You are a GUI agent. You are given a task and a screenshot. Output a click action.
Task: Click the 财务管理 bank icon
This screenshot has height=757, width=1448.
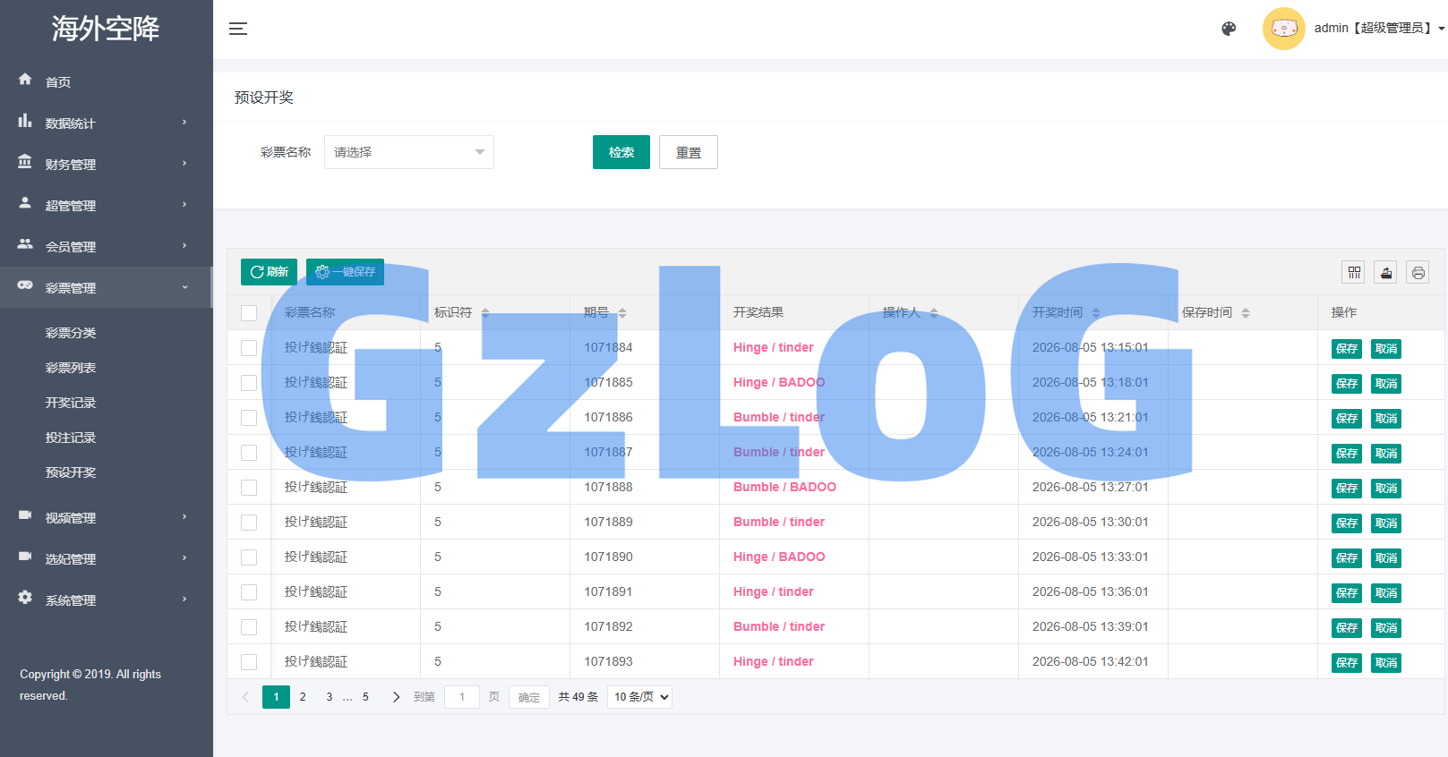click(25, 162)
